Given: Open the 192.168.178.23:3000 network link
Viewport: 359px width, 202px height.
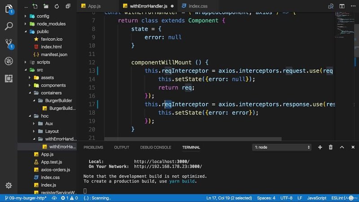Looking at the screenshot, I should [168, 167].
